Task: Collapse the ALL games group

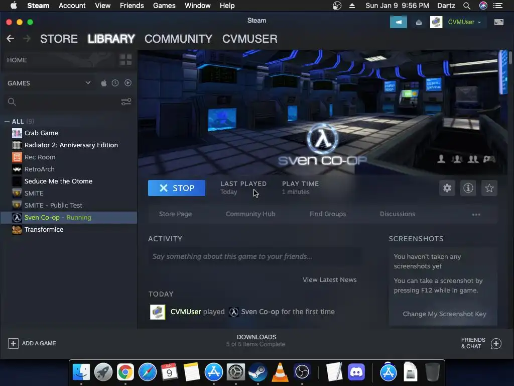Action: tap(7, 122)
